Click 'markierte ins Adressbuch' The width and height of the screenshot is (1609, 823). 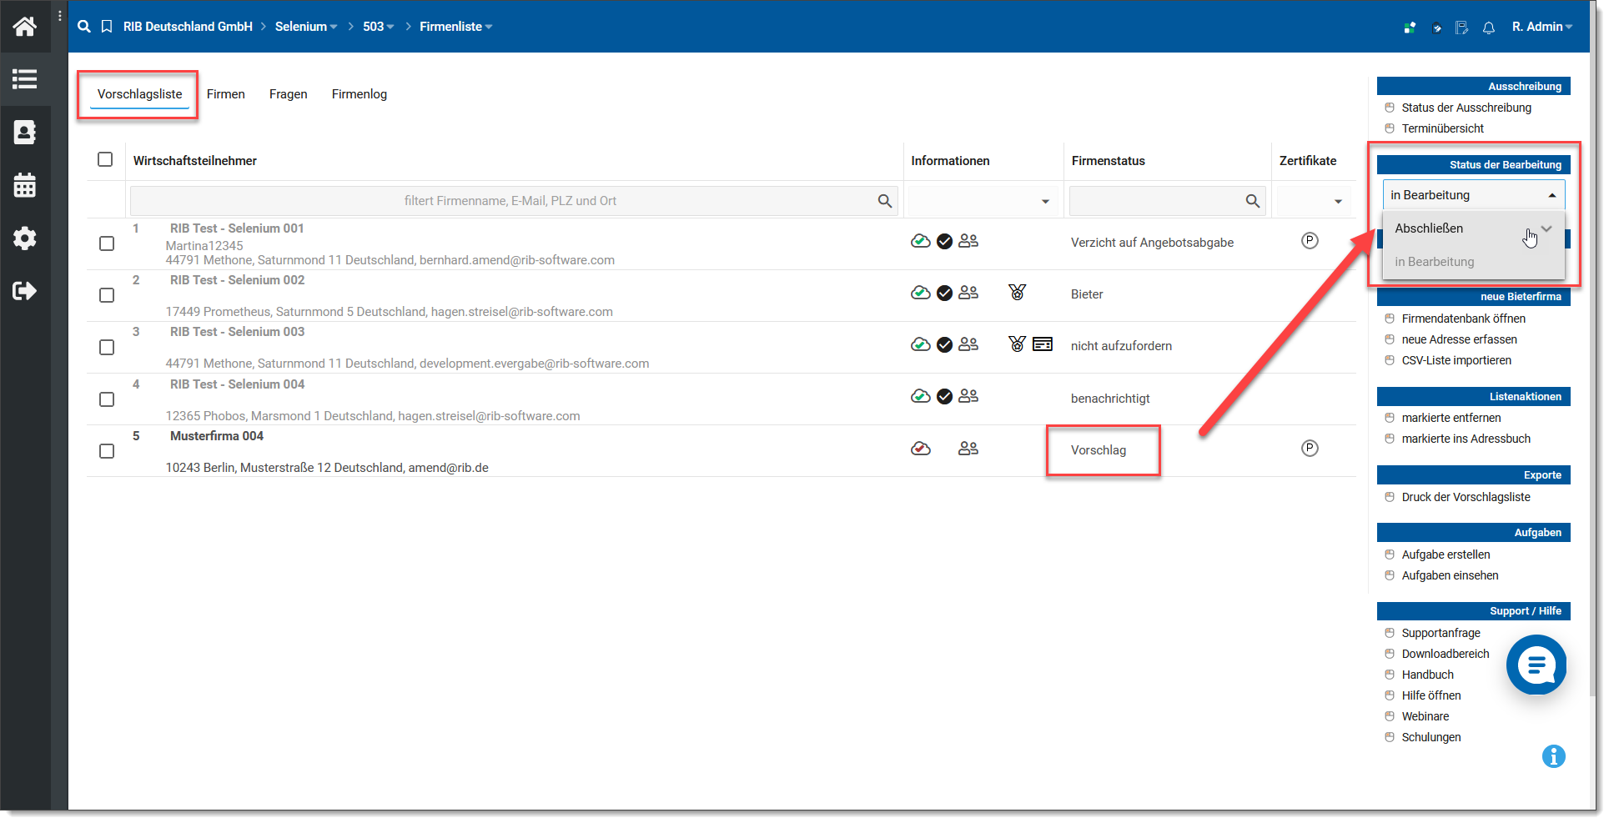point(1466,439)
